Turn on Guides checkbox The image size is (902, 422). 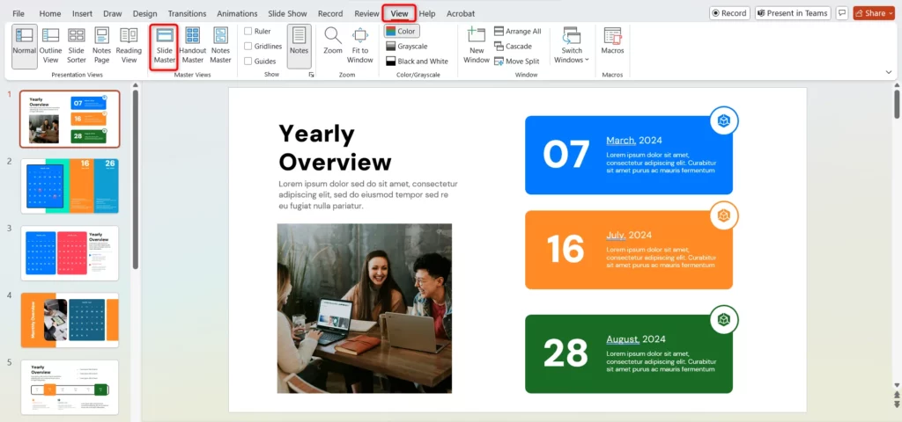click(248, 62)
